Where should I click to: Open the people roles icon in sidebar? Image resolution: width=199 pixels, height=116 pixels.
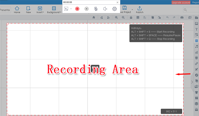(x=196, y=58)
